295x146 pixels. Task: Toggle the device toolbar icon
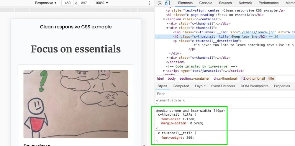tap(167, 3)
